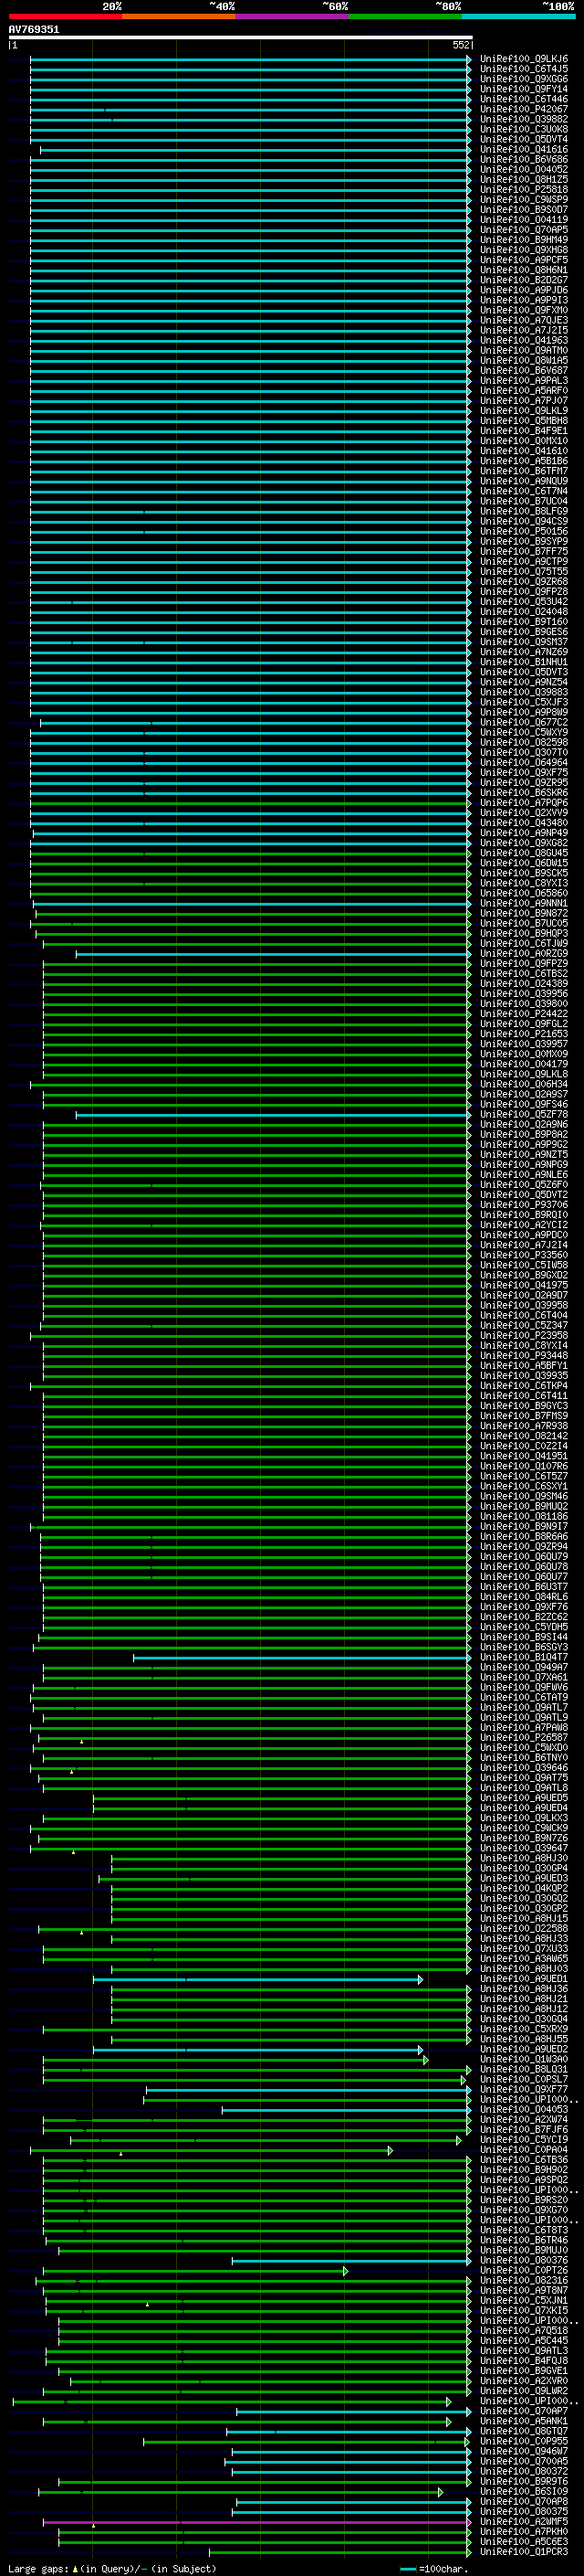Select the UniRef100_Q8GTQ7 label

(x=523, y=2431)
